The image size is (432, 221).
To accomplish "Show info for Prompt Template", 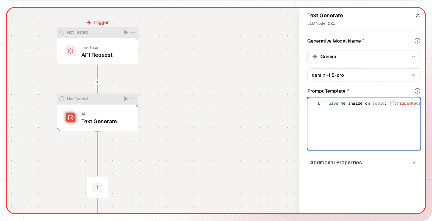I will [417, 91].
